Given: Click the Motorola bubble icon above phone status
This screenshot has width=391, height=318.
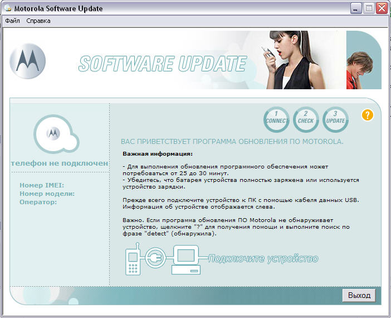Looking at the screenshot, I should point(56,134).
